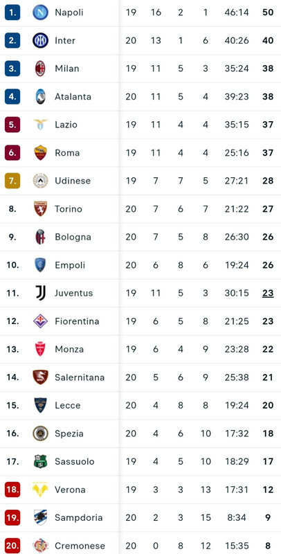This screenshot has height=554, width=281.
Task: Select the Verona yellow crest
Action: click(41, 490)
